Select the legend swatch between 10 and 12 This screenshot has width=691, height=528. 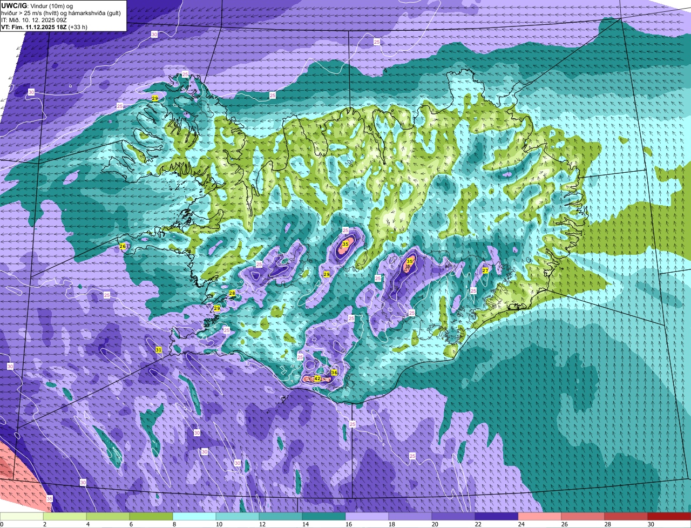click(x=238, y=517)
